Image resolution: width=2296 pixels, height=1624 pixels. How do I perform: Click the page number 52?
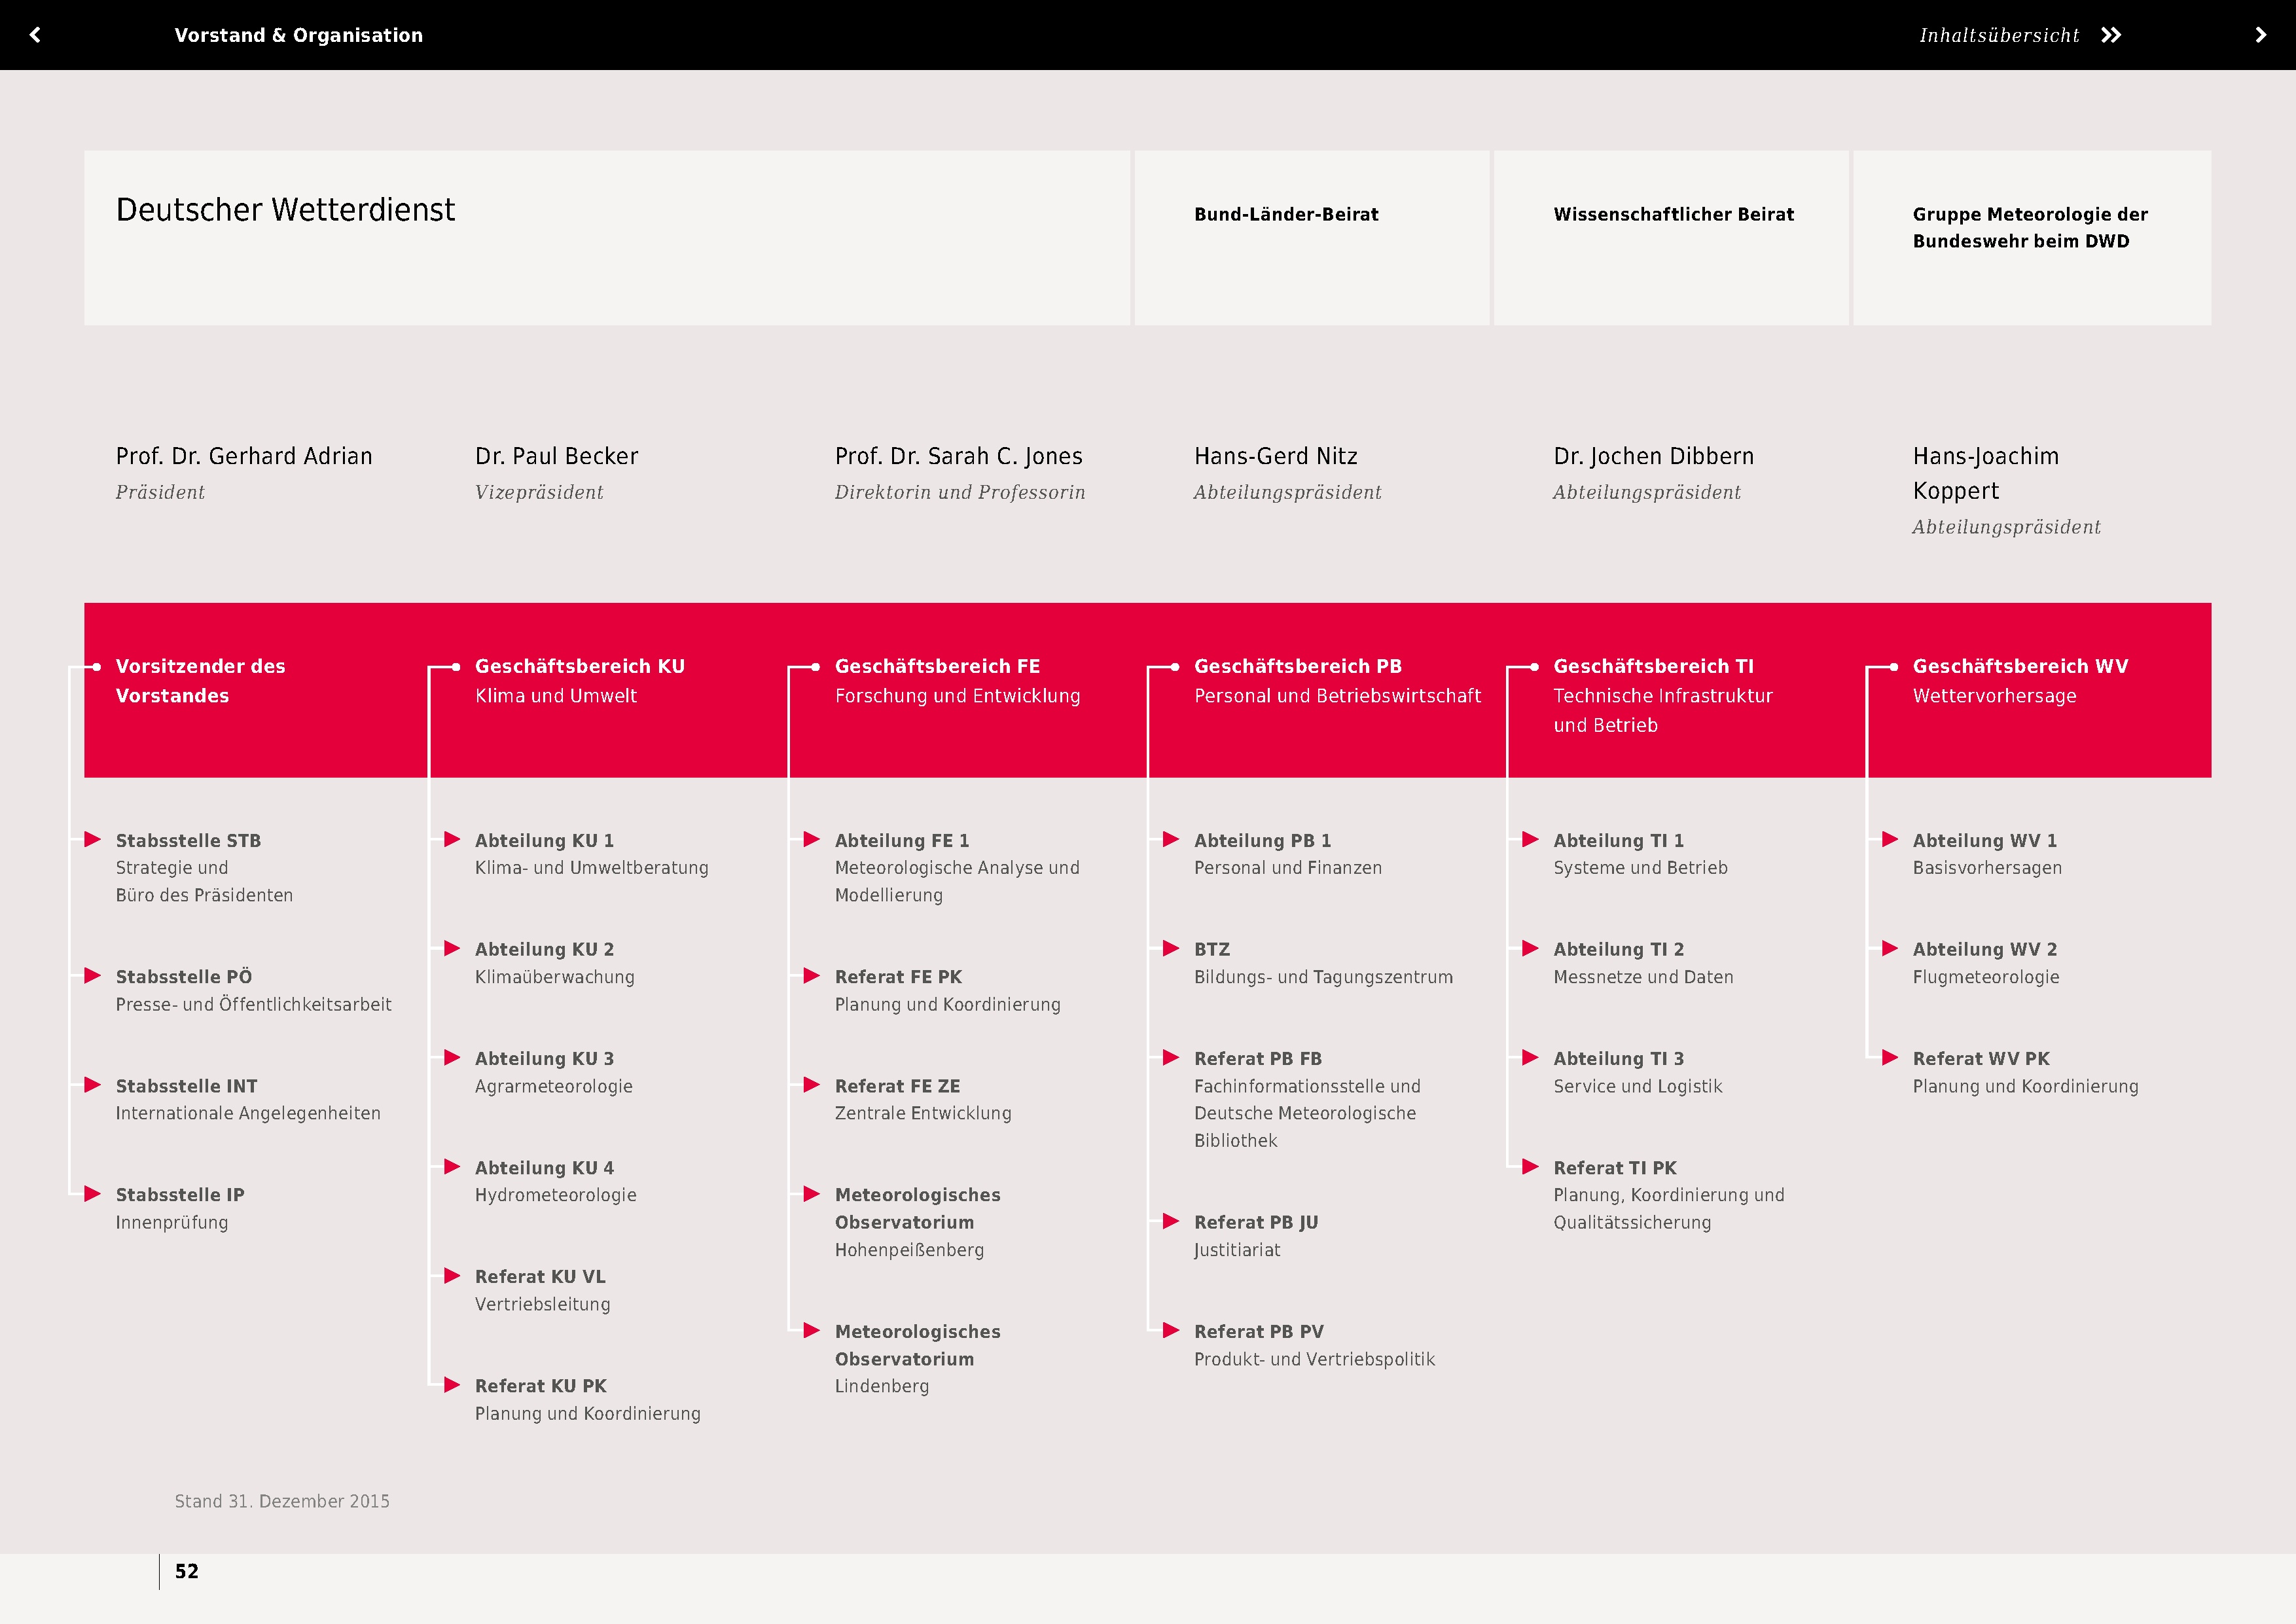tap(187, 1571)
